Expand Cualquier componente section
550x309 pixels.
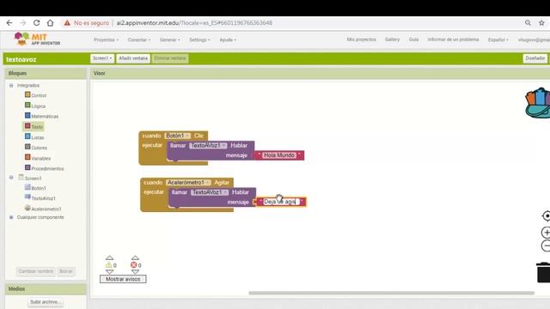click(x=11, y=217)
